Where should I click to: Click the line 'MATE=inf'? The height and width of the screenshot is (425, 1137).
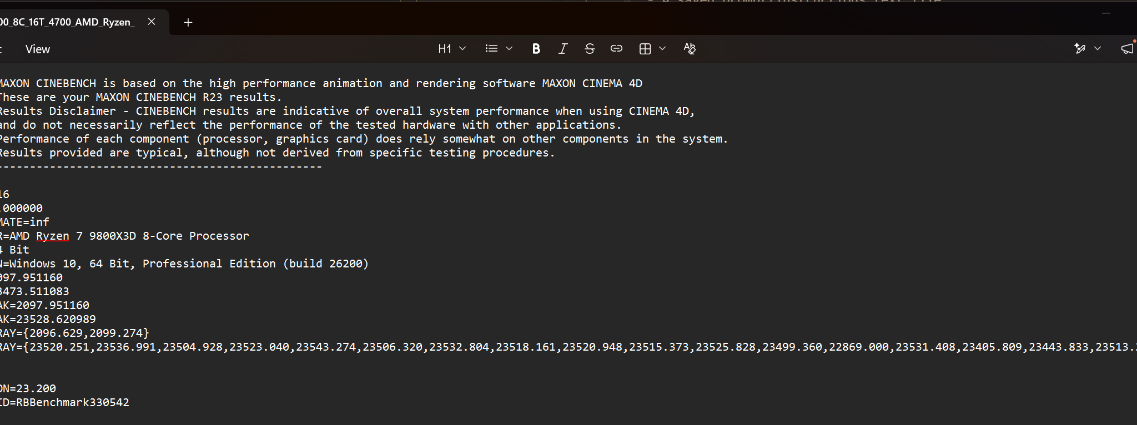(24, 222)
